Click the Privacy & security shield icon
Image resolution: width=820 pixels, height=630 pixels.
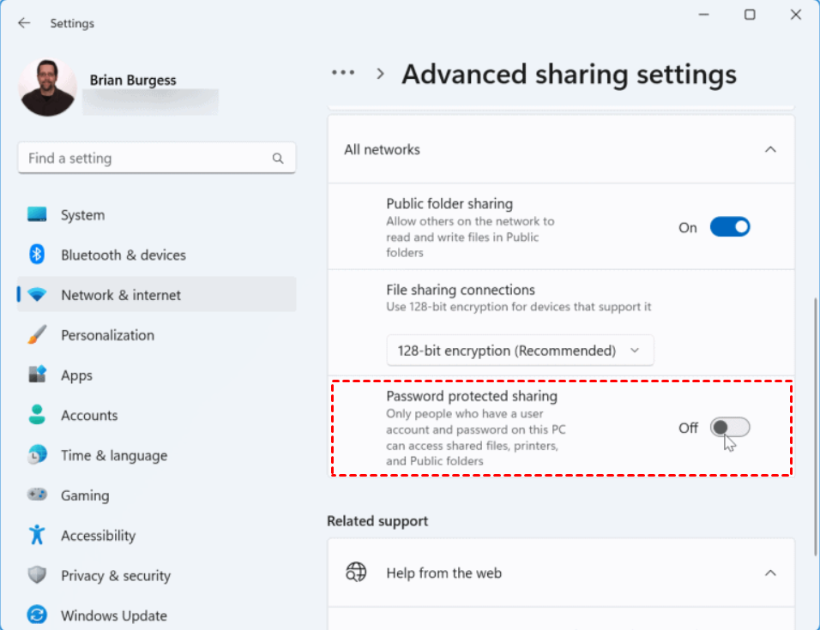coord(37,576)
